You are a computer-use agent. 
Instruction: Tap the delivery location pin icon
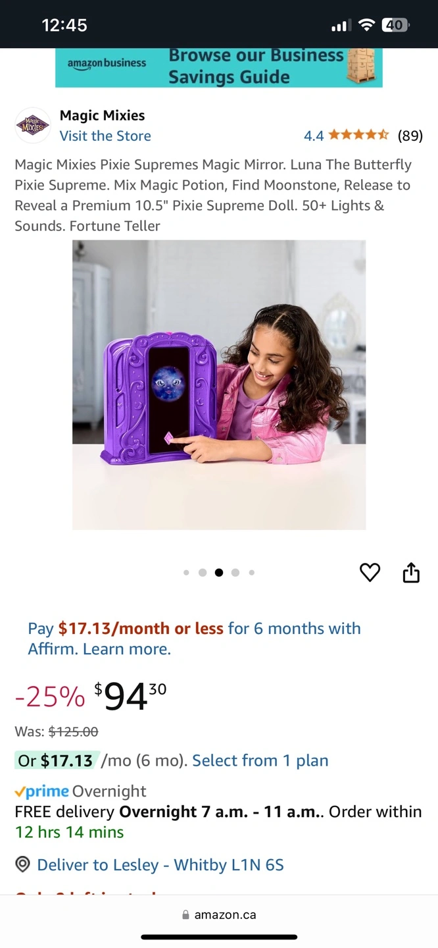[x=23, y=864]
